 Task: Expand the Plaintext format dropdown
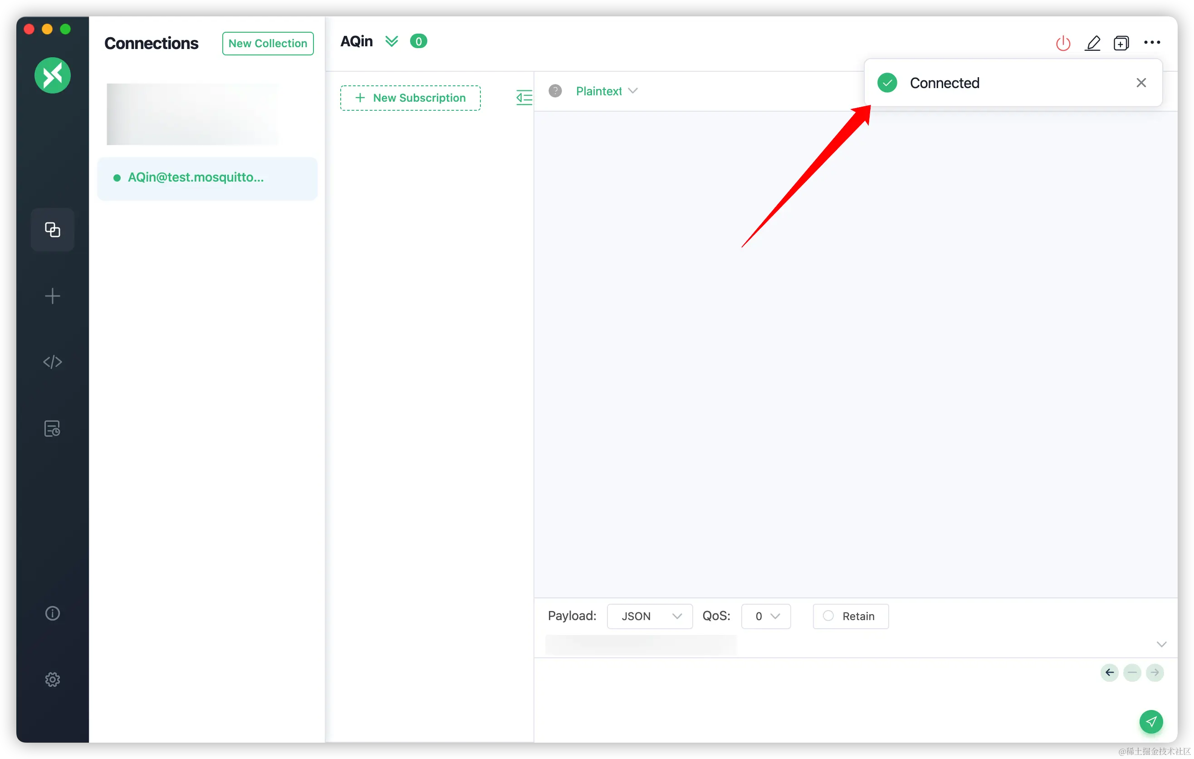[x=606, y=91]
